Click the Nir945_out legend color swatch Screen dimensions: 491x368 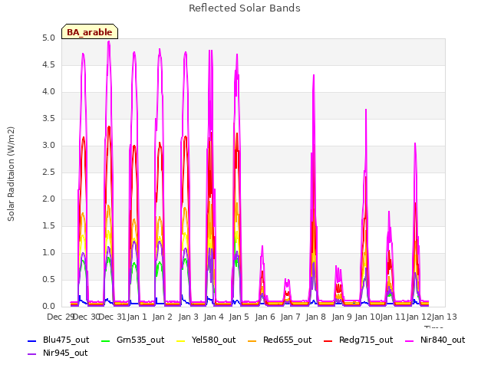tap(32, 354)
